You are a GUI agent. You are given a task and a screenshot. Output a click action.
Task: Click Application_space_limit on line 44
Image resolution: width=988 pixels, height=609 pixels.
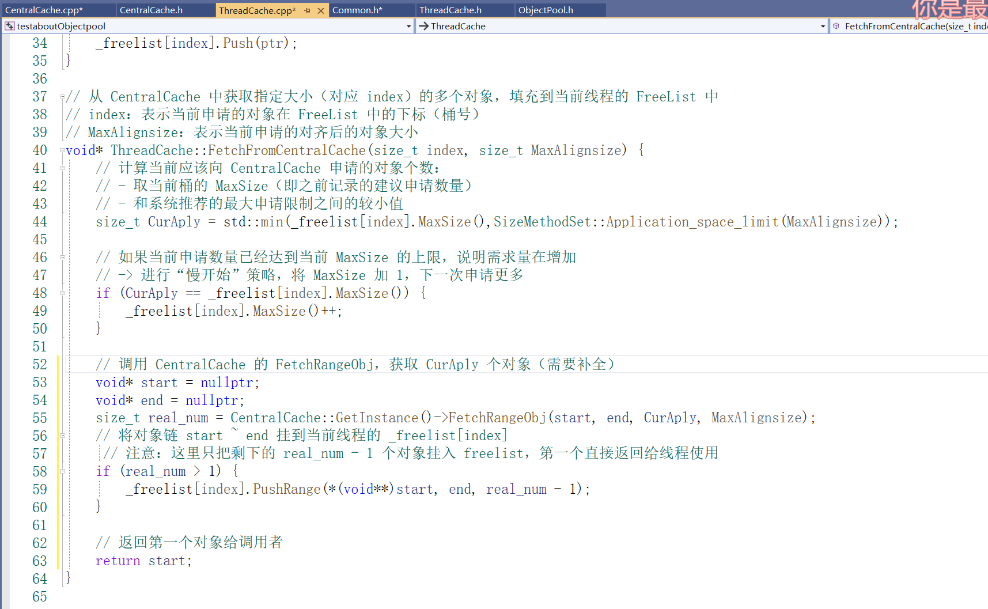point(692,222)
